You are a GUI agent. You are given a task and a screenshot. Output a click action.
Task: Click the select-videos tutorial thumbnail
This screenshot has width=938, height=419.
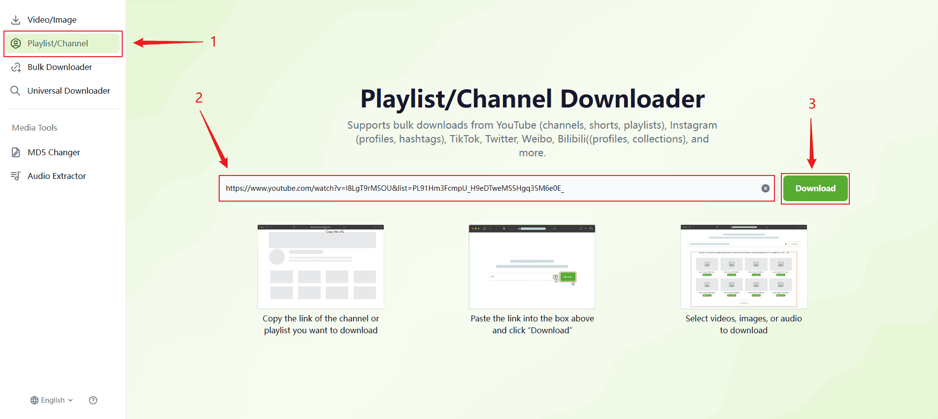tap(744, 267)
